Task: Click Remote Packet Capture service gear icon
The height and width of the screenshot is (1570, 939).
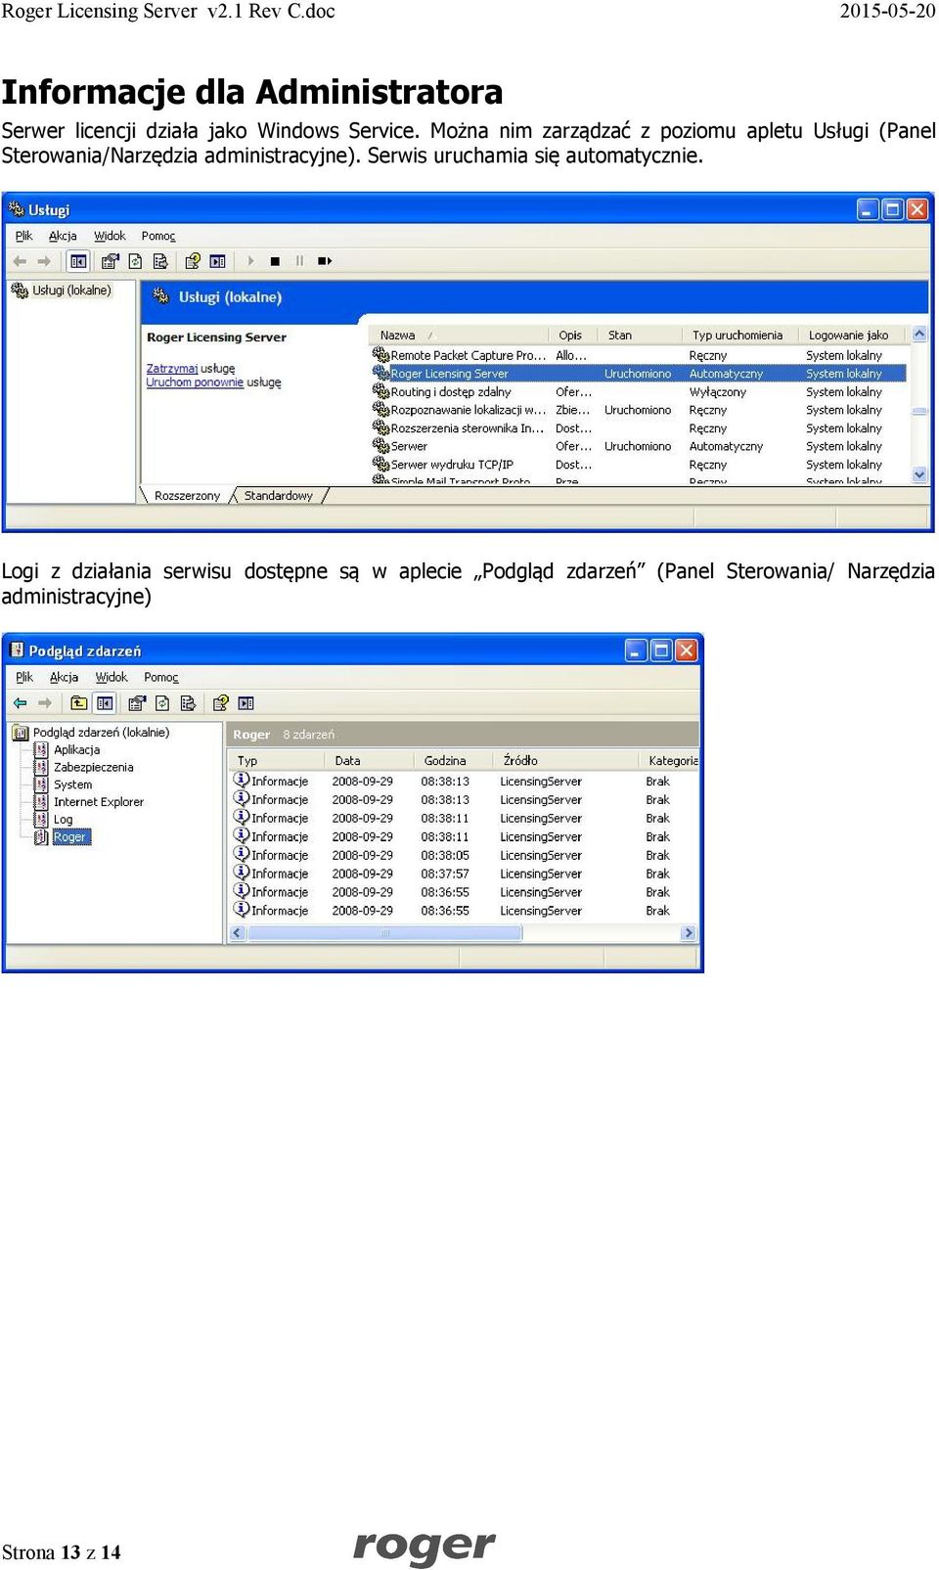Action: [380, 355]
